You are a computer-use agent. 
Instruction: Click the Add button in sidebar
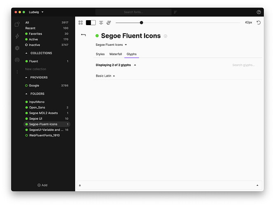(43, 185)
